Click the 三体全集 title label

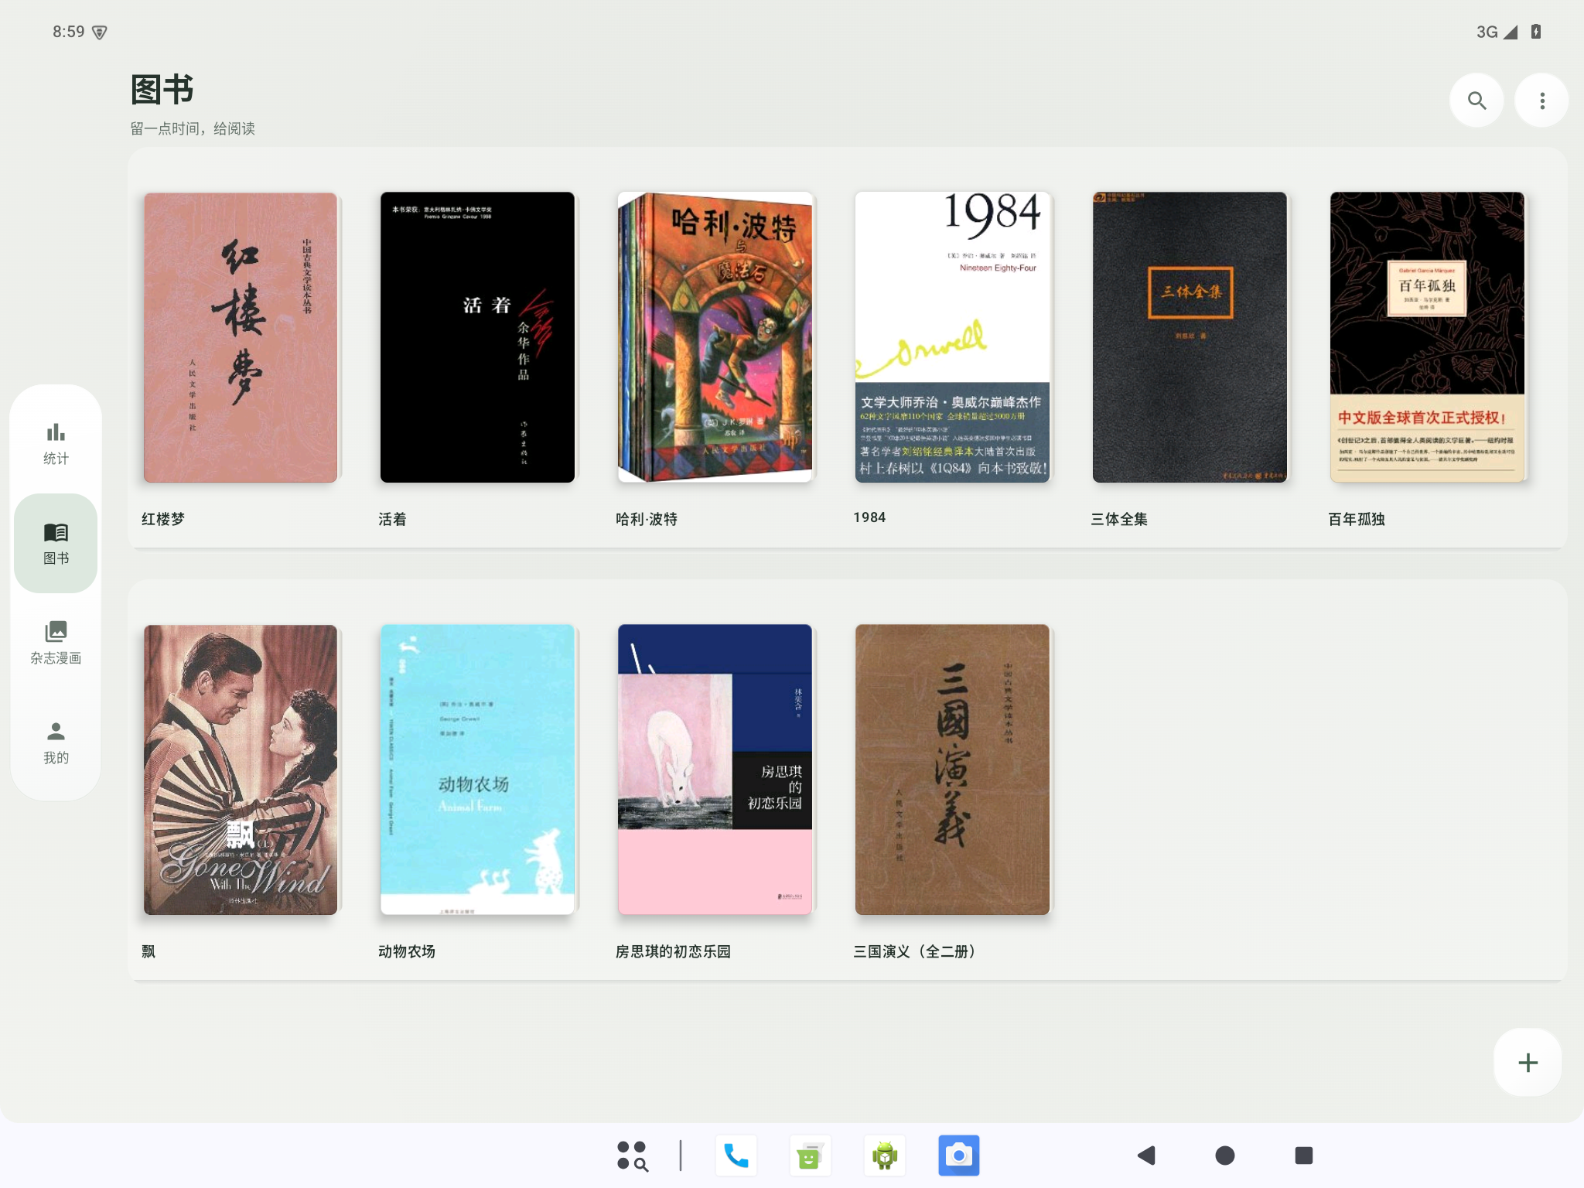click(1119, 519)
